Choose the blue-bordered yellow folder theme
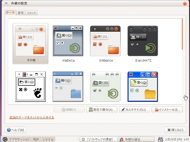This screenshot has width=190, height=142. coord(143,87)
